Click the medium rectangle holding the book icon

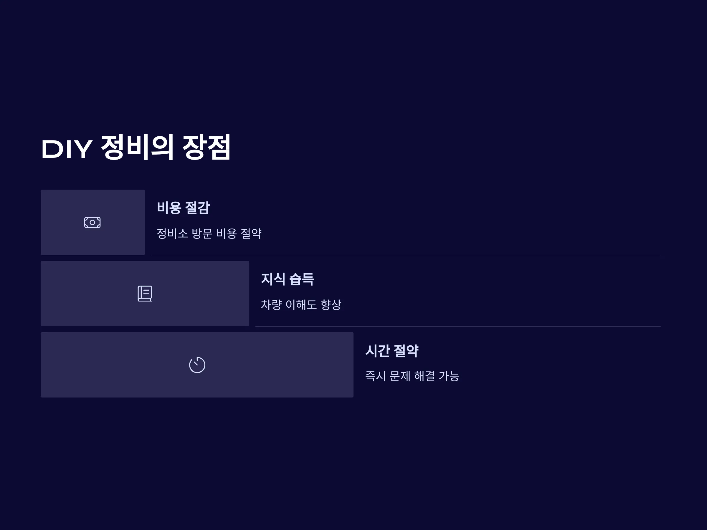[x=145, y=294]
